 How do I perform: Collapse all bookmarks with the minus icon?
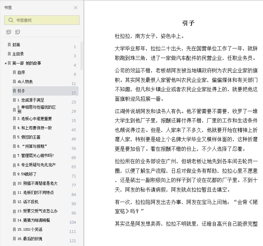point(18,32)
